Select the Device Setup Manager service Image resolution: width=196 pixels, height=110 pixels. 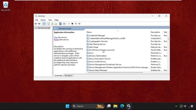(98, 70)
